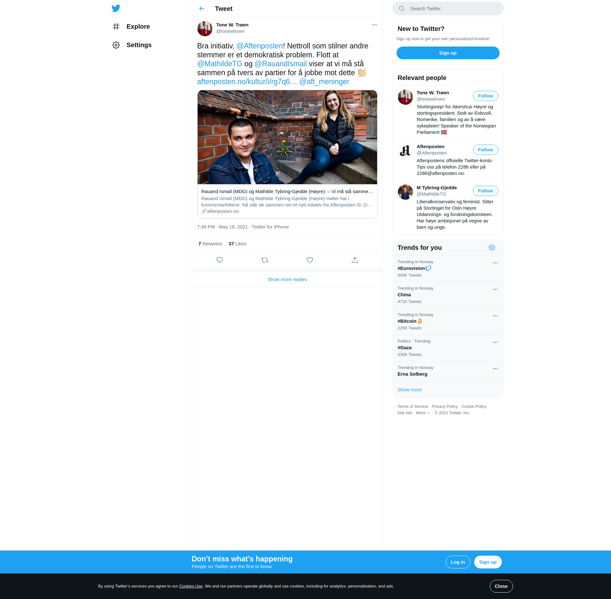This screenshot has width=611, height=599.
Task: Open tweet options three-dot menu
Action: [374, 25]
